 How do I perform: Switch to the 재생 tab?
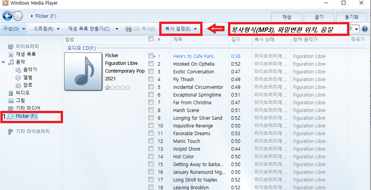(x=286, y=17)
